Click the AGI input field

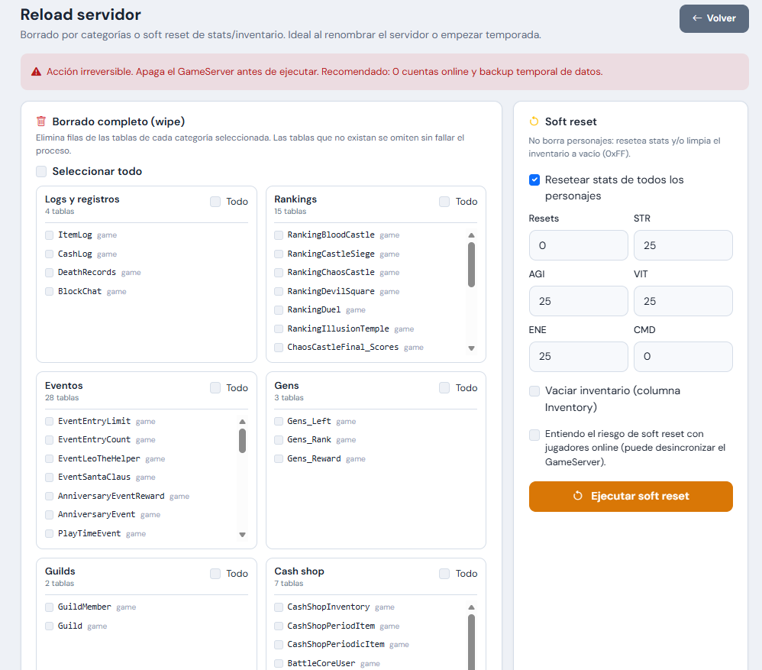click(578, 301)
